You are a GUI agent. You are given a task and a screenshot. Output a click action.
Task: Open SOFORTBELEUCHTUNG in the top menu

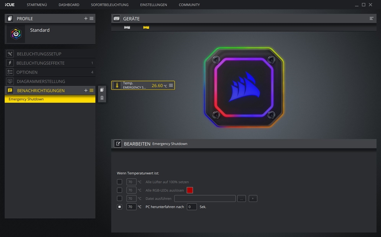click(110, 5)
